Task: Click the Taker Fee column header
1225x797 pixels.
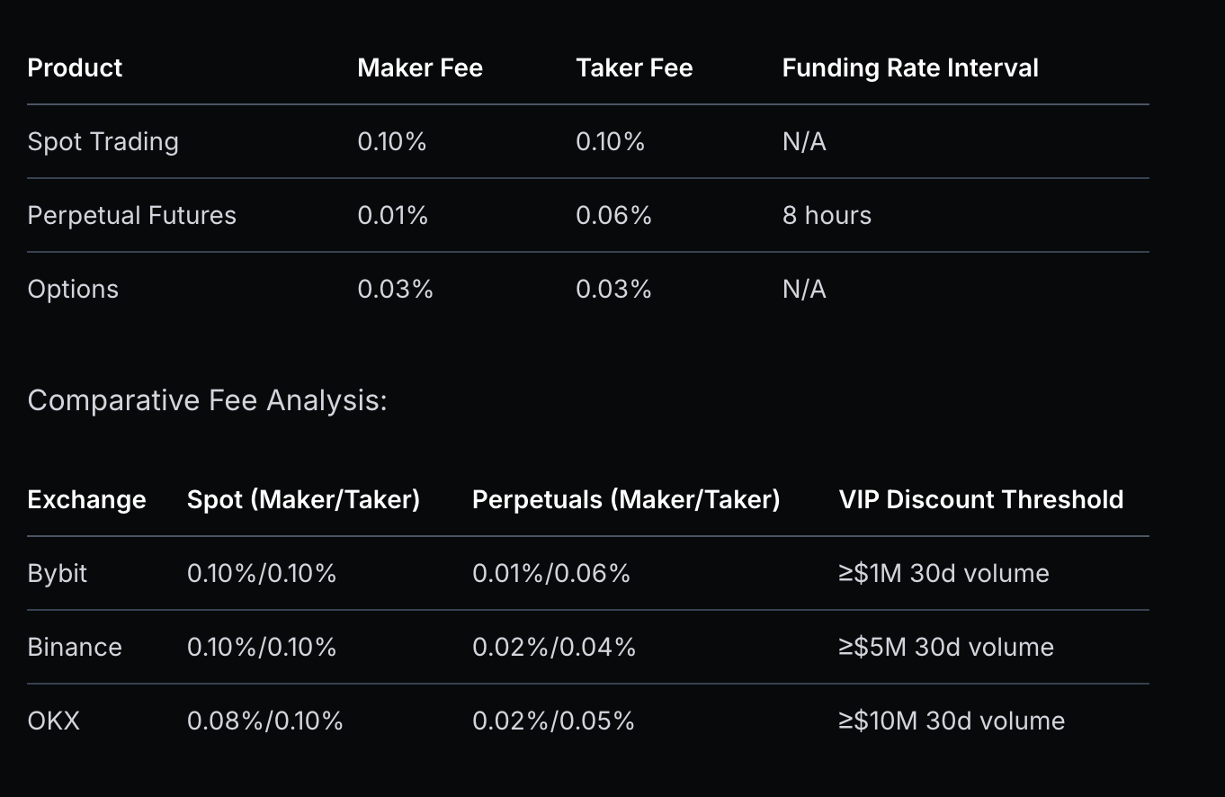Action: click(634, 68)
